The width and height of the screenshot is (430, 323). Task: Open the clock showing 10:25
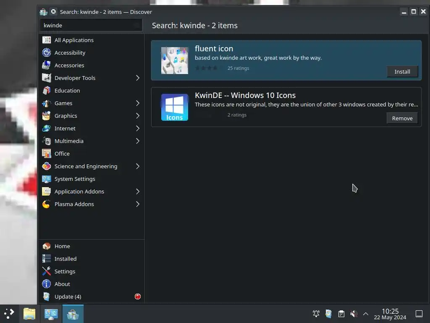tap(390, 314)
